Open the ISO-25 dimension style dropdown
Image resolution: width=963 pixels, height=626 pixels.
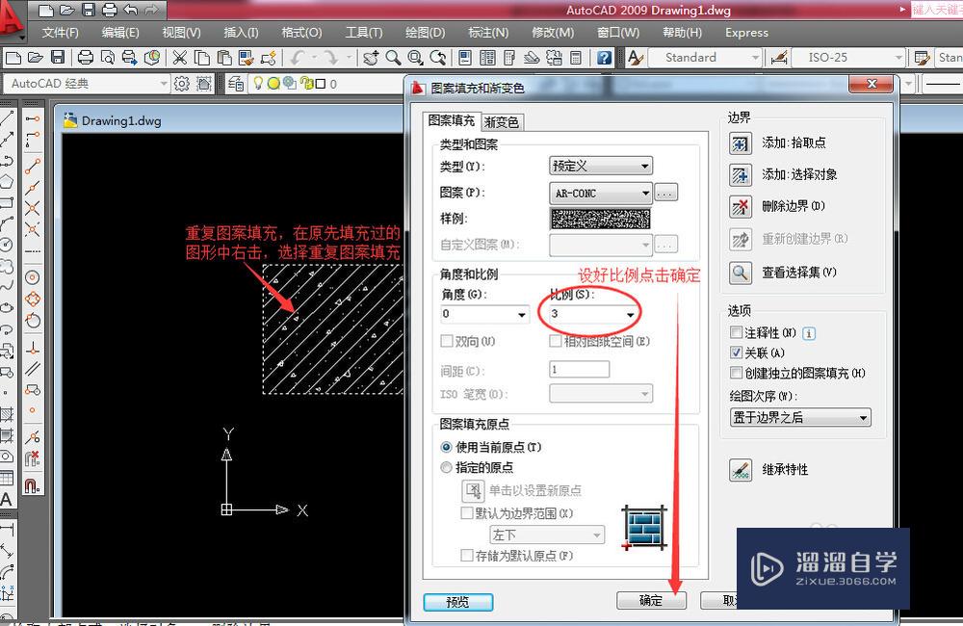click(x=848, y=58)
